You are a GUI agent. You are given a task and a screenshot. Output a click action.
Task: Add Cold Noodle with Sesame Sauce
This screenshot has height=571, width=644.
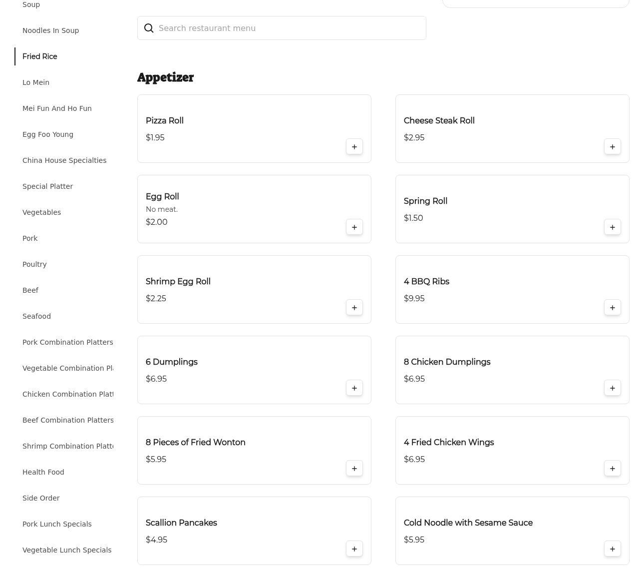tap(613, 549)
